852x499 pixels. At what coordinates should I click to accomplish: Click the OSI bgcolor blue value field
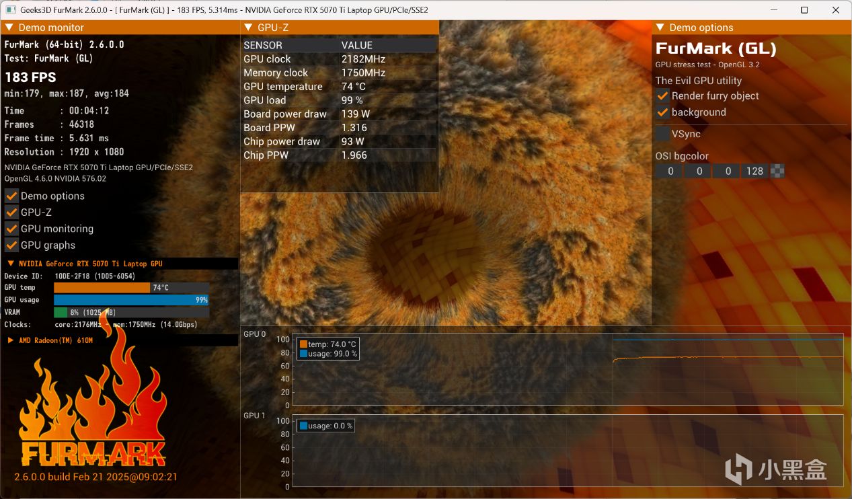point(727,171)
